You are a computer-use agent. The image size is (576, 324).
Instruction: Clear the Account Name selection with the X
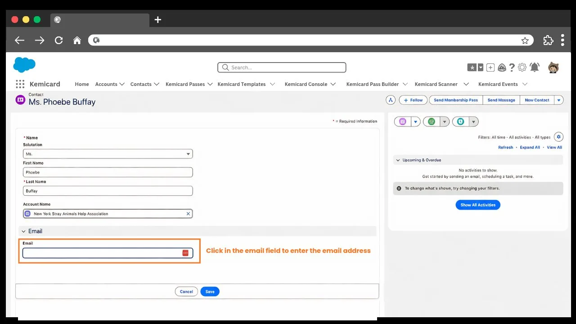tap(188, 214)
